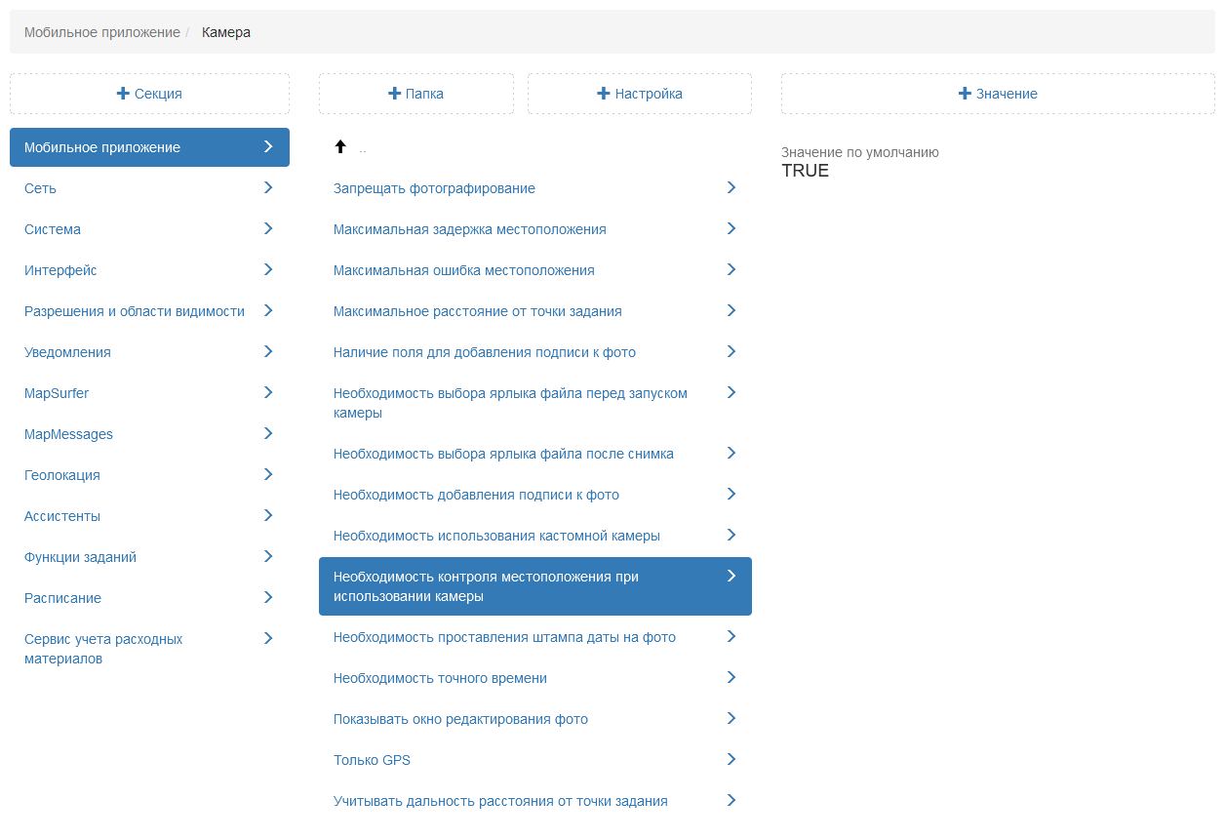
Task: Click chevron beside Максимальная ошибка местоположения
Action: 731,269
